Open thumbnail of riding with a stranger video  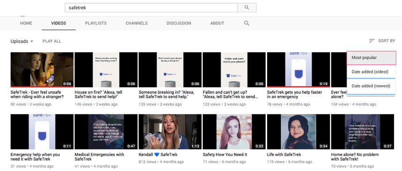point(42,70)
